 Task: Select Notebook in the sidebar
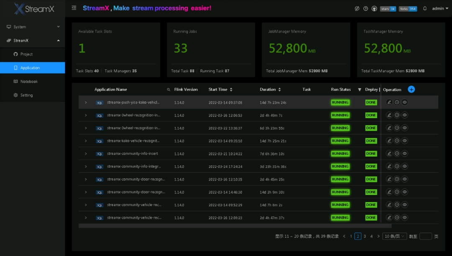pos(29,81)
